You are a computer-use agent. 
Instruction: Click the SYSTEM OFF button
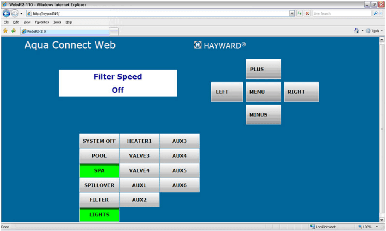click(99, 141)
